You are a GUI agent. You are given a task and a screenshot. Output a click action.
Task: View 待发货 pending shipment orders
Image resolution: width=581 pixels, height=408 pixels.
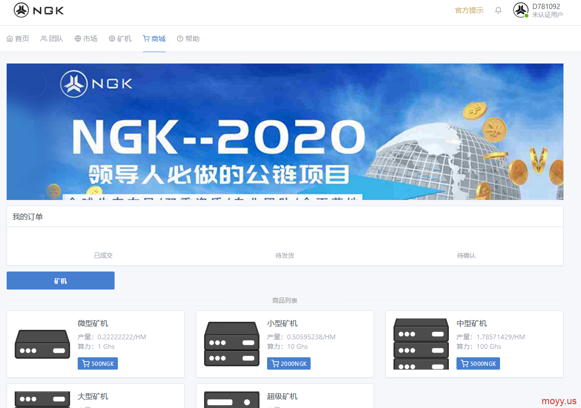tap(285, 255)
